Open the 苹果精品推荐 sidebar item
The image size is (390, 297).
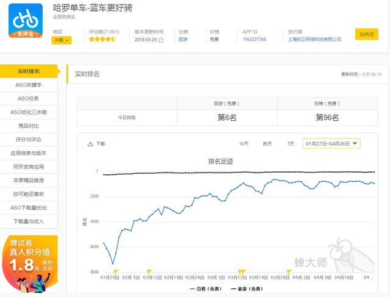29,181
